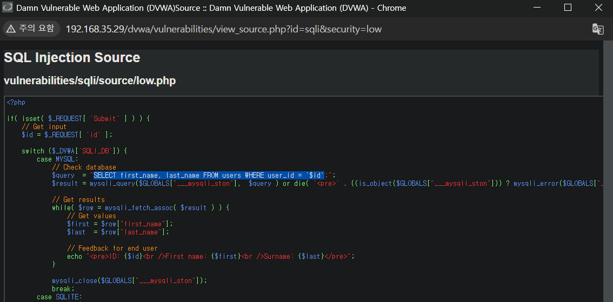Image resolution: width=613 pixels, height=302 pixels.
Task: Click the '$id = $_REQUEST[ 'id' ];' line
Action: [x=67, y=135]
